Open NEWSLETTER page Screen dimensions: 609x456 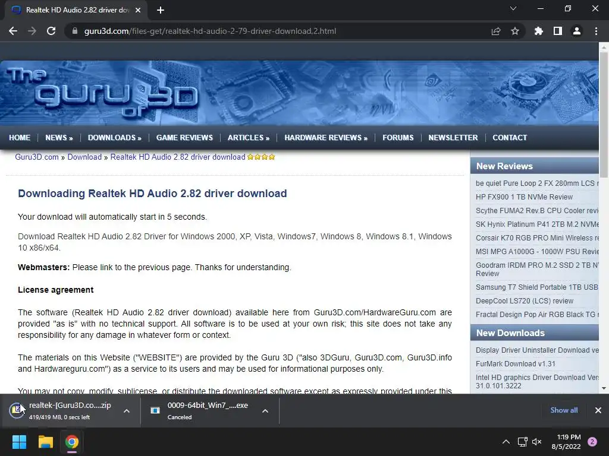(453, 138)
